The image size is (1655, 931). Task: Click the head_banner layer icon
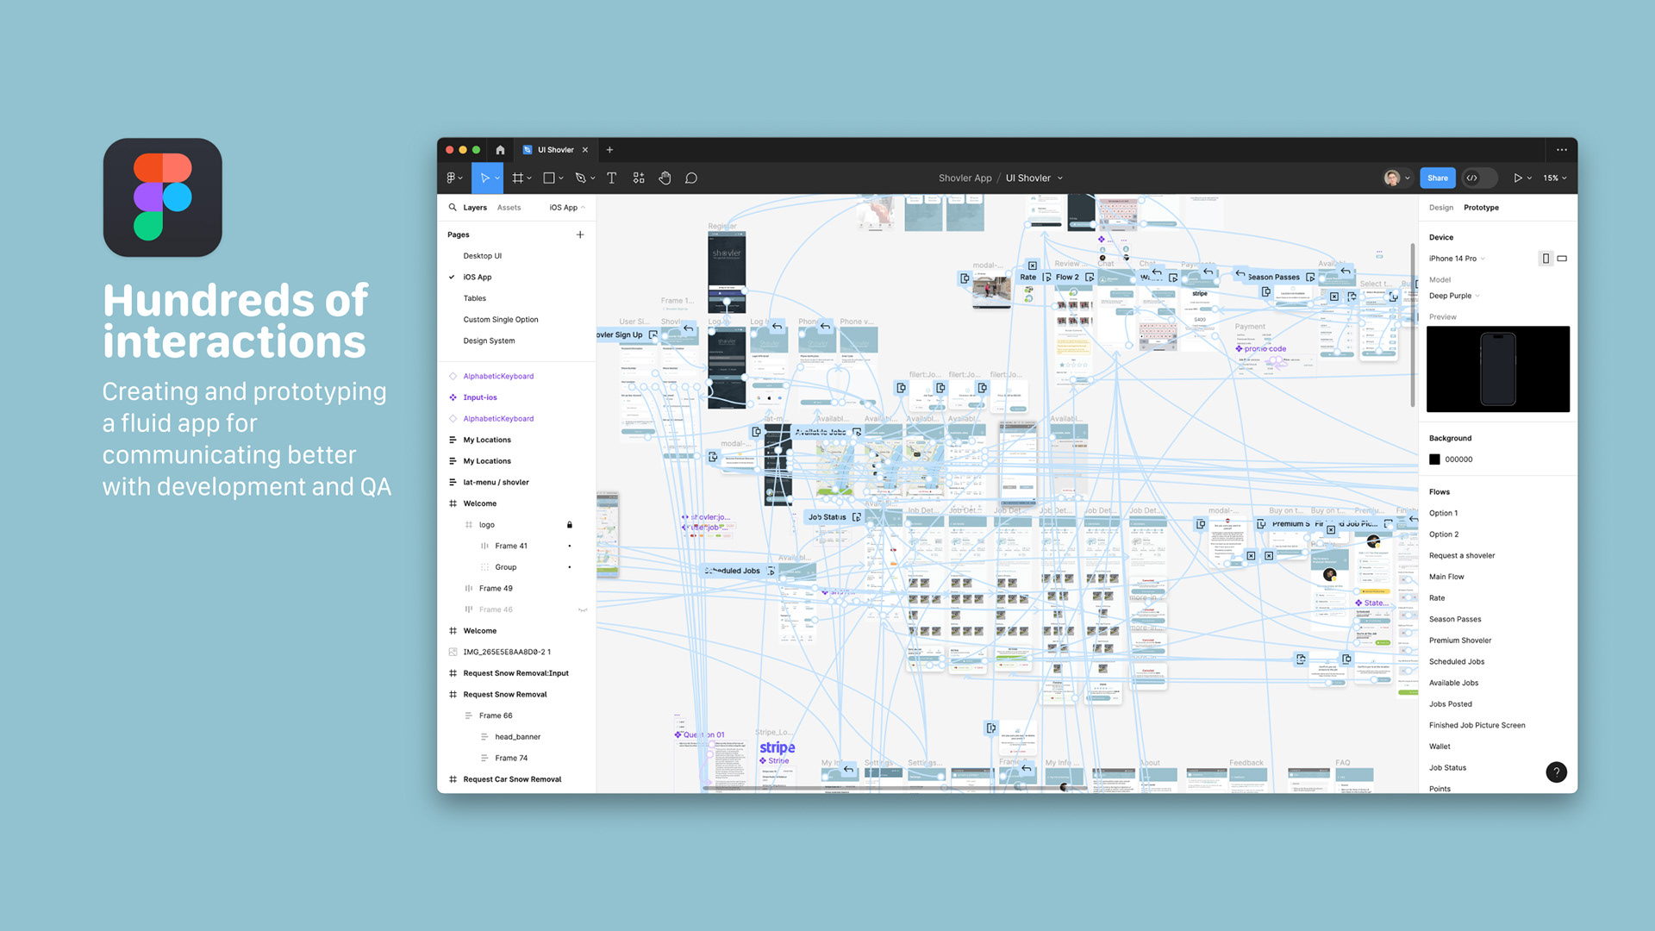tap(484, 737)
